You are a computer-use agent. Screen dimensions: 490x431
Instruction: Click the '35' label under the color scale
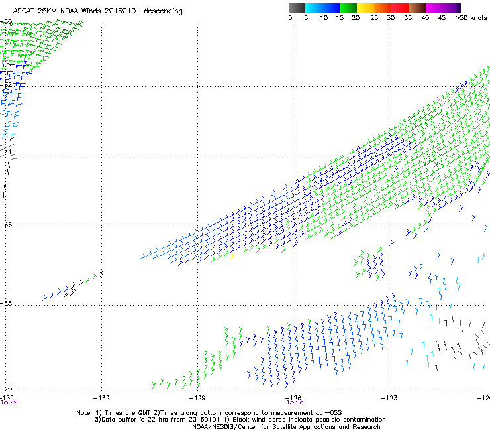[408, 17]
